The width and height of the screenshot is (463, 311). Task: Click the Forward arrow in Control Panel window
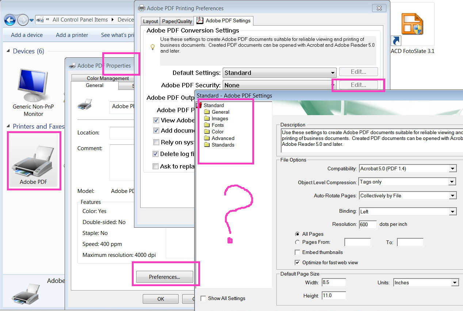click(x=23, y=20)
